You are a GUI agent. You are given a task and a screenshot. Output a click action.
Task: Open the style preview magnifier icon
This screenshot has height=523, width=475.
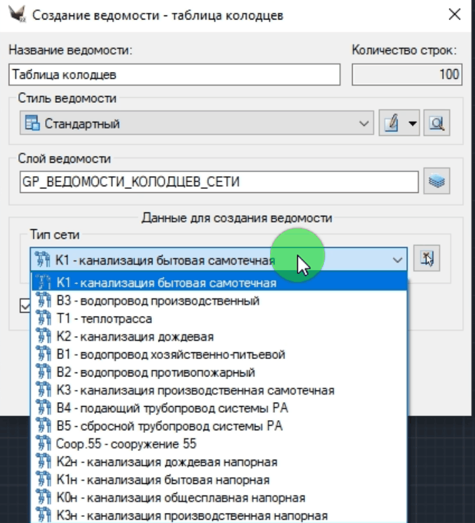click(x=437, y=123)
